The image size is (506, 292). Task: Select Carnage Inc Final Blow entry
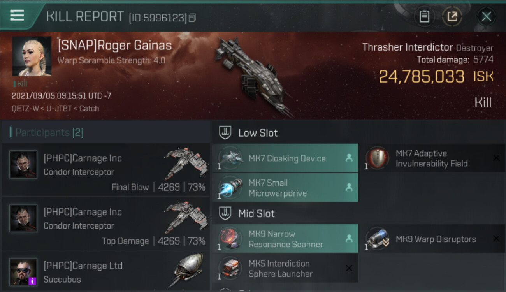pos(106,170)
